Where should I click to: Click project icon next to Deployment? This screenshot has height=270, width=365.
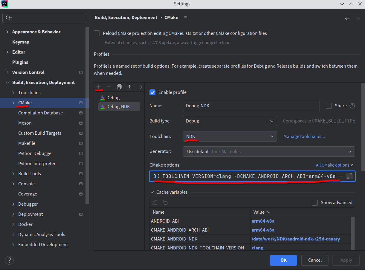point(81,214)
